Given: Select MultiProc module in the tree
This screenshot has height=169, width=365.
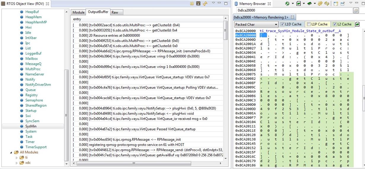Looking at the screenshot, I should click(x=33, y=69).
